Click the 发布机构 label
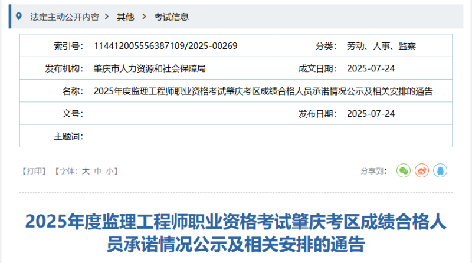The image size is (472, 263). pyautogui.click(x=64, y=68)
